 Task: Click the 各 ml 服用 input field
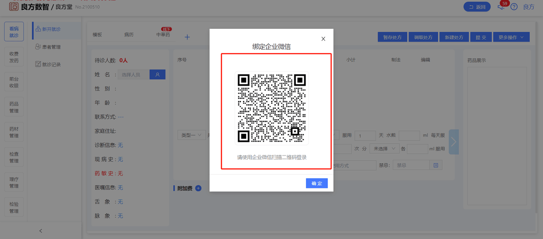tap(417, 149)
